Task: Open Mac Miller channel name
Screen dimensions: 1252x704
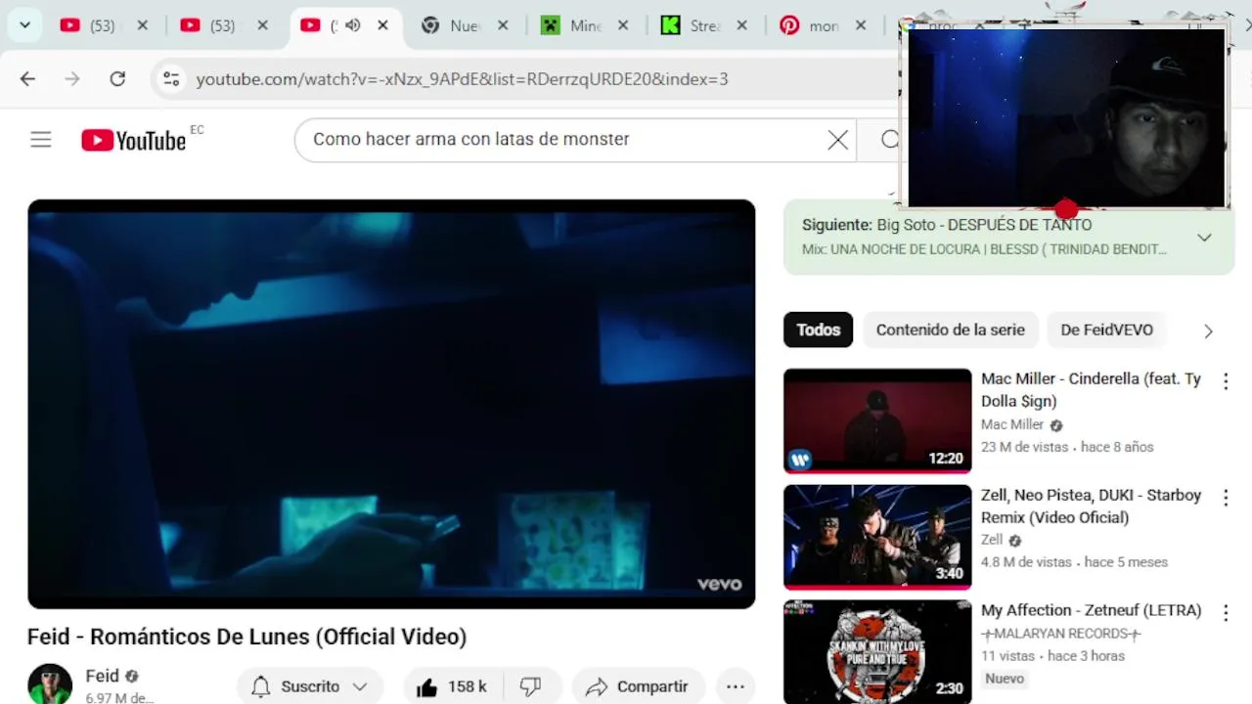Action: pyautogui.click(x=1012, y=424)
